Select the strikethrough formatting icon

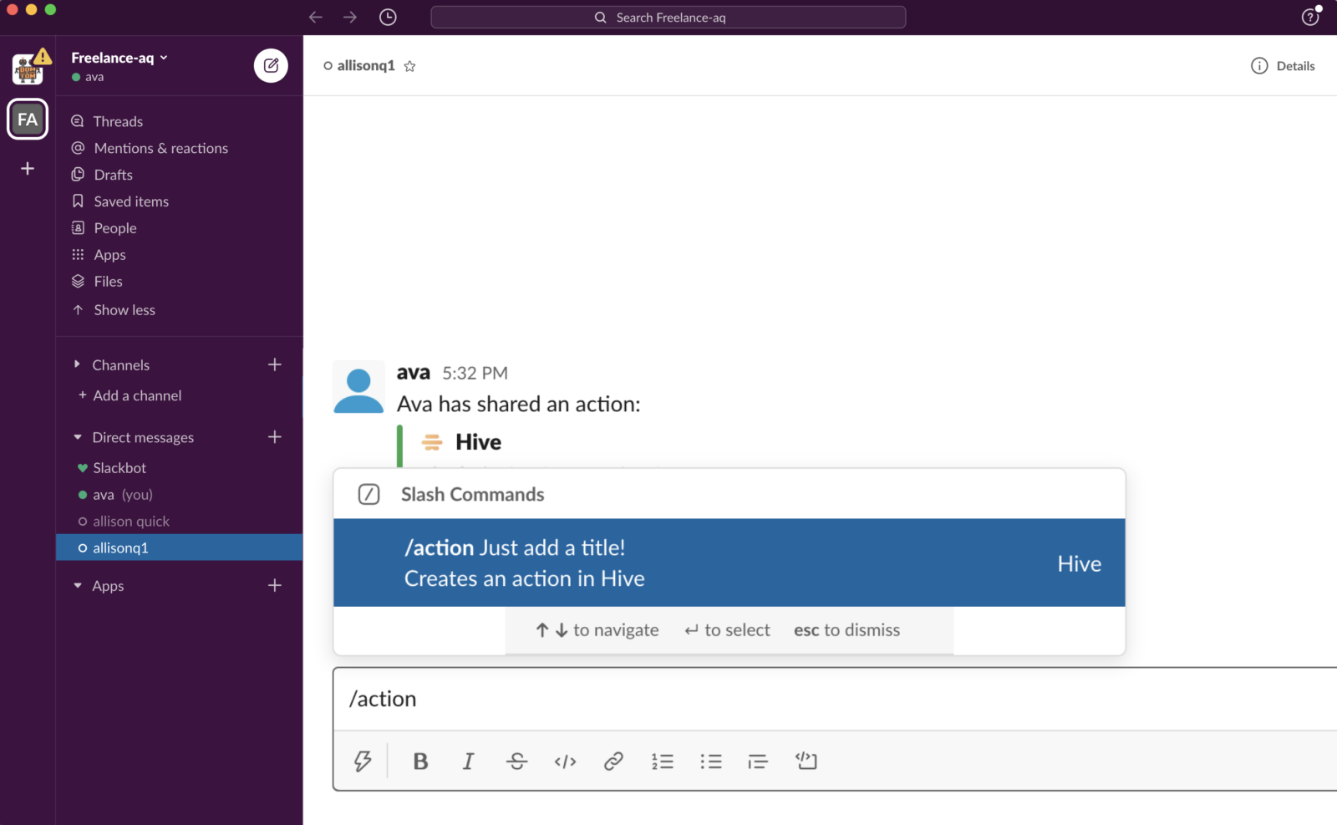[x=516, y=761]
